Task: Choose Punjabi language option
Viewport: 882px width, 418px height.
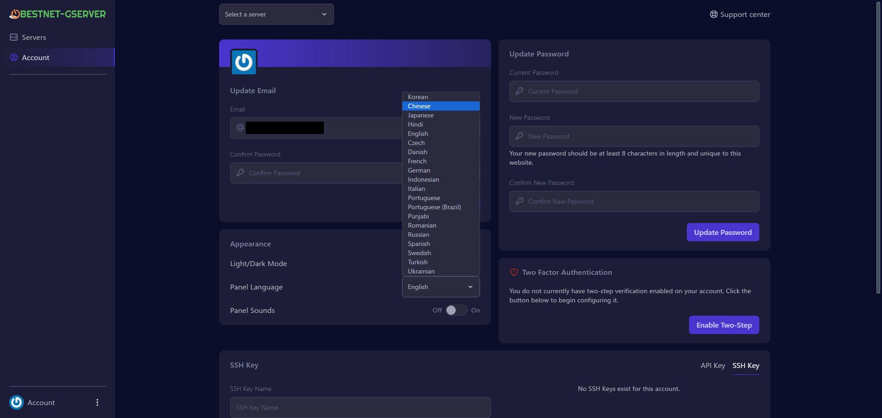Action: [x=441, y=216]
